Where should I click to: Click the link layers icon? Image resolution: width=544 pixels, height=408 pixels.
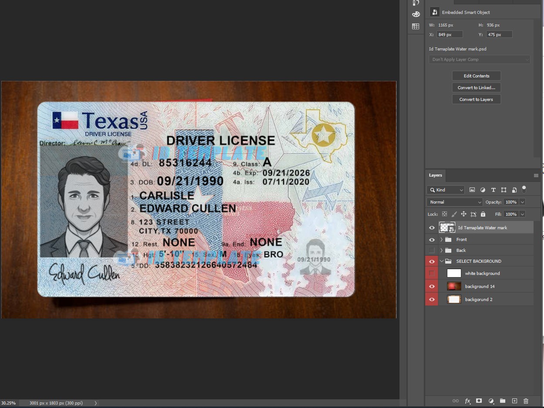pyautogui.click(x=455, y=401)
